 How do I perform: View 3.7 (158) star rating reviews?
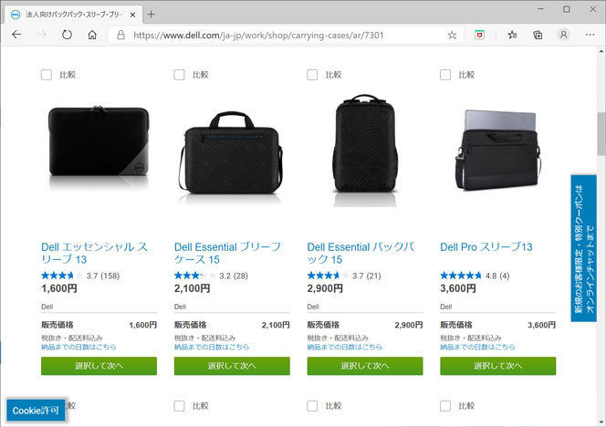click(80, 276)
